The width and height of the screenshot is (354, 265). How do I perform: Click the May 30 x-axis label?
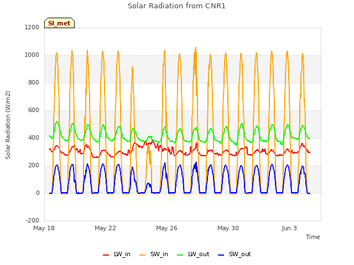(228, 228)
